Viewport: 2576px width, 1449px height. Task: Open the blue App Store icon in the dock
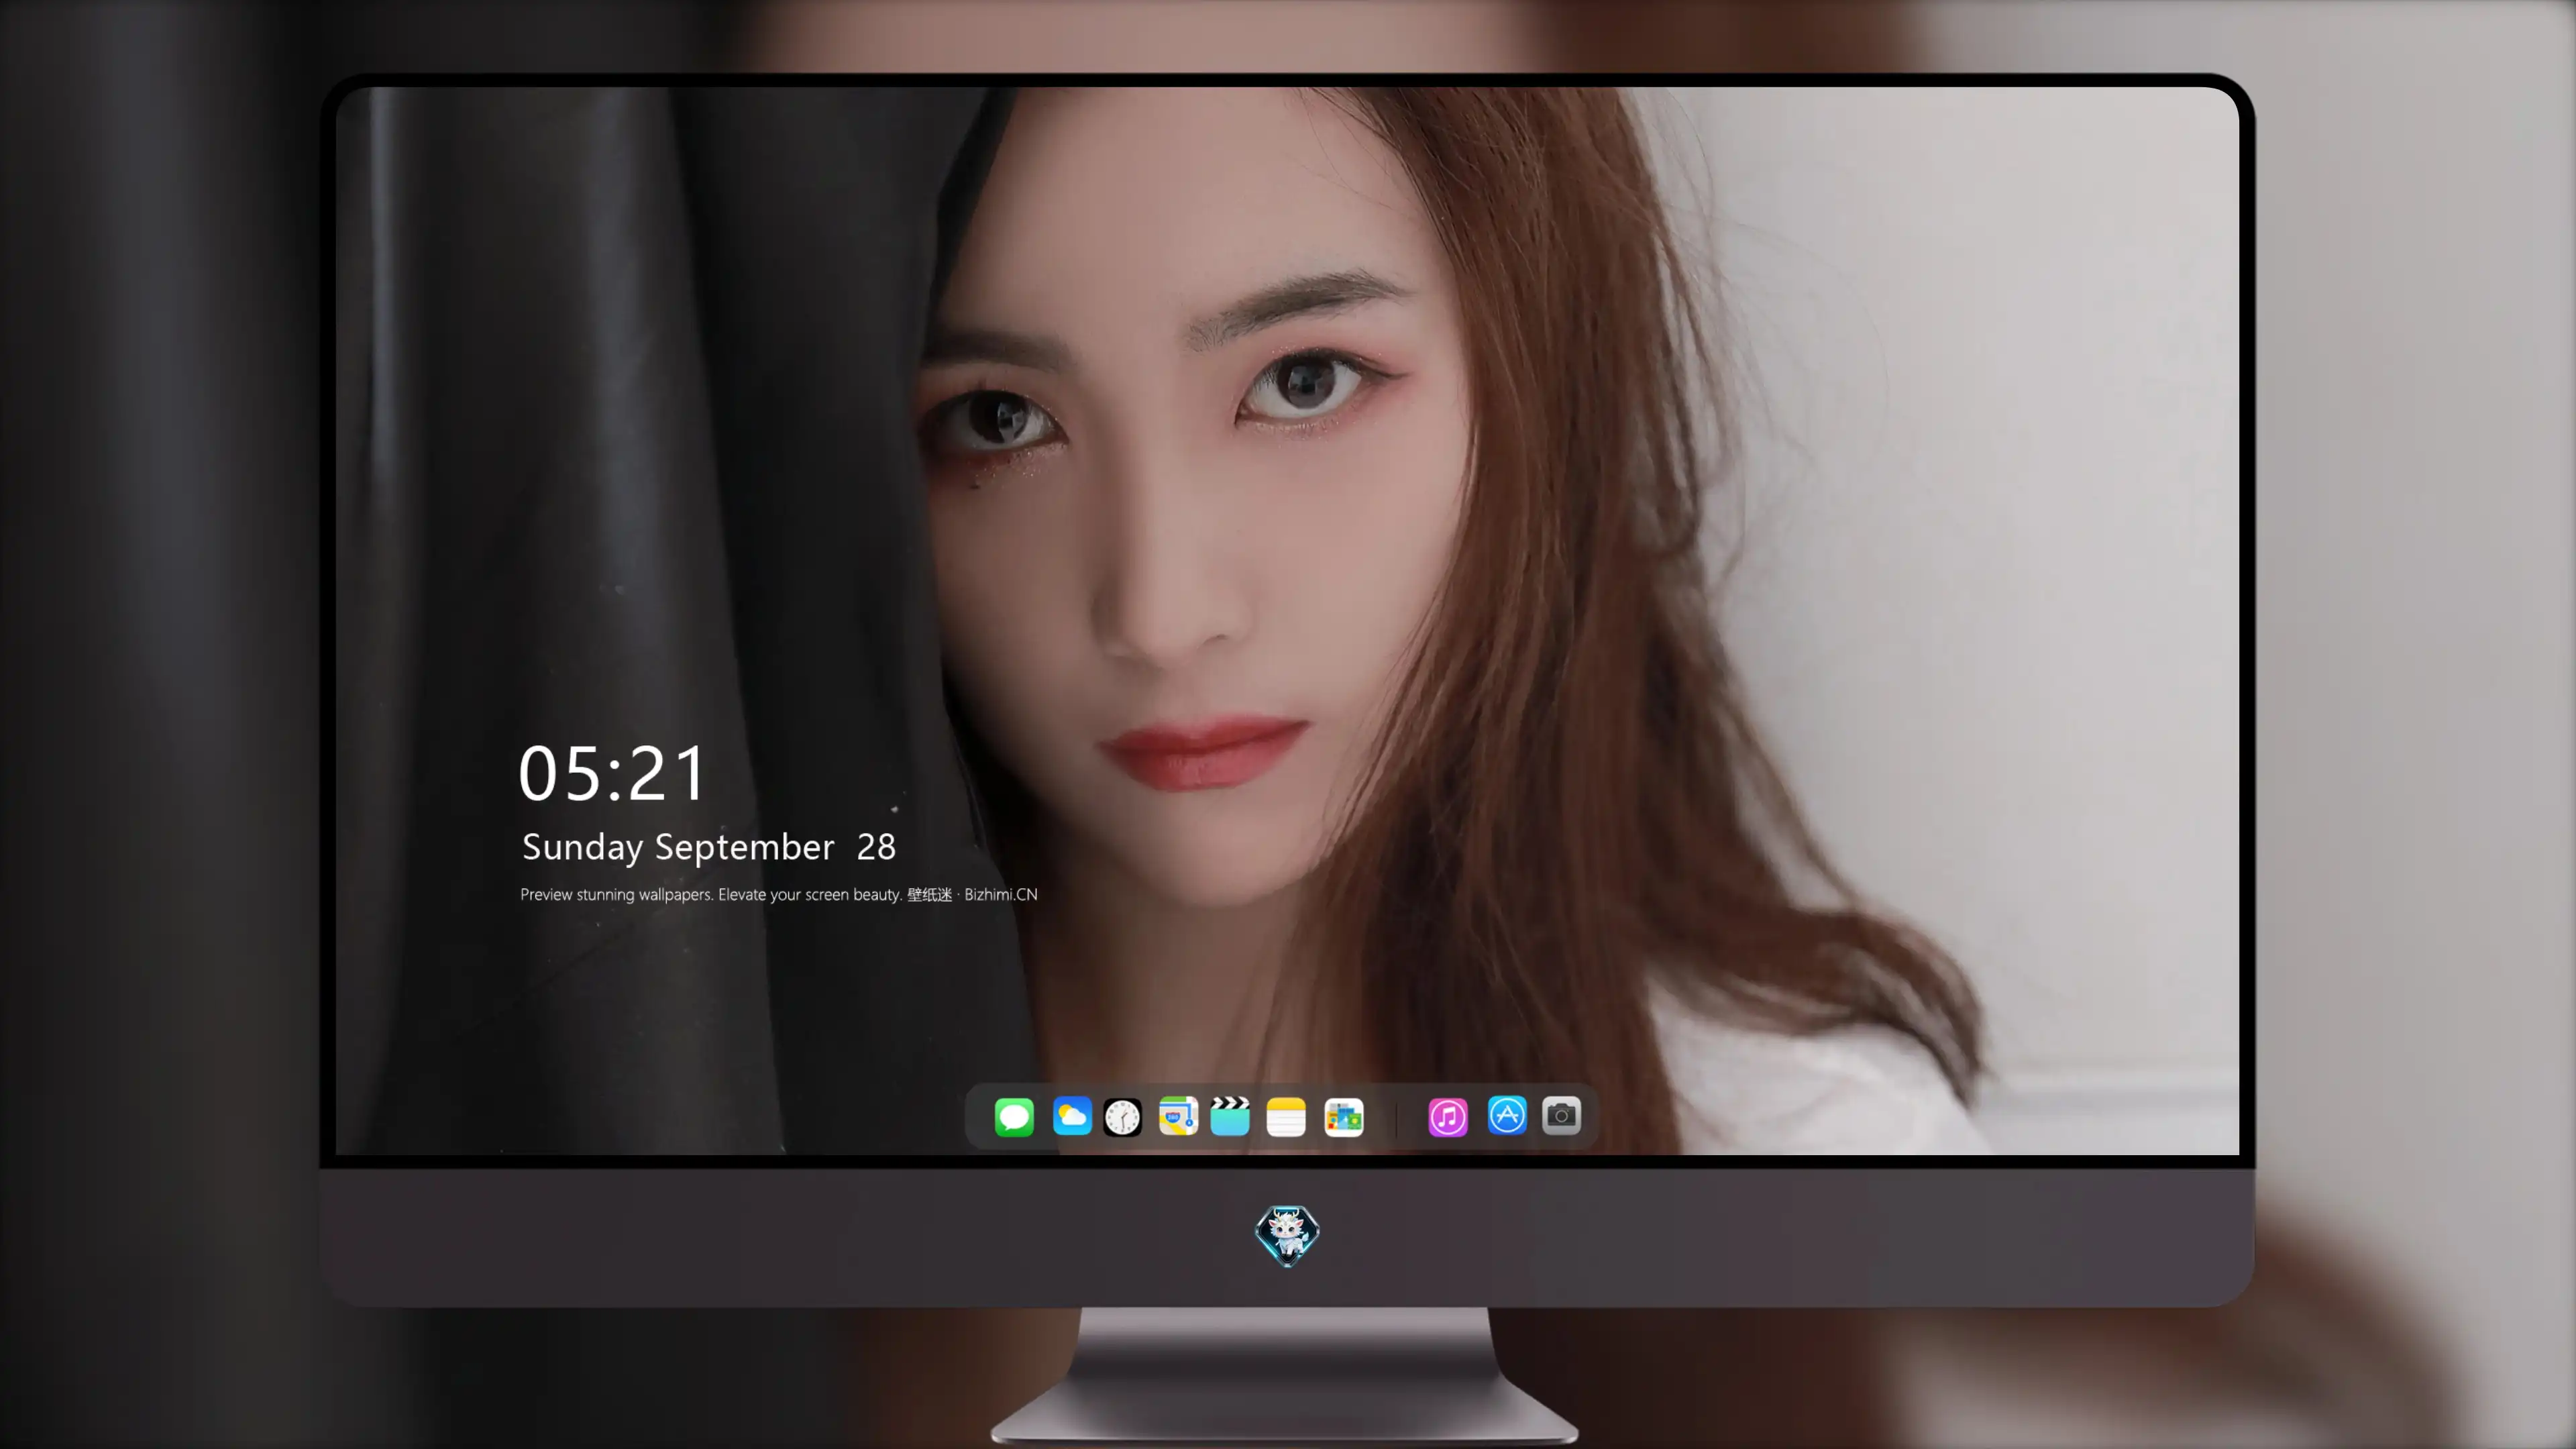[1507, 1115]
